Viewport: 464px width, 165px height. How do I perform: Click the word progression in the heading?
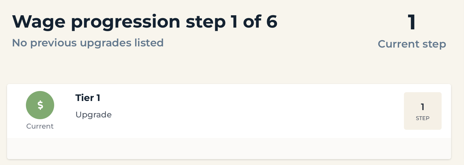coord(125,22)
